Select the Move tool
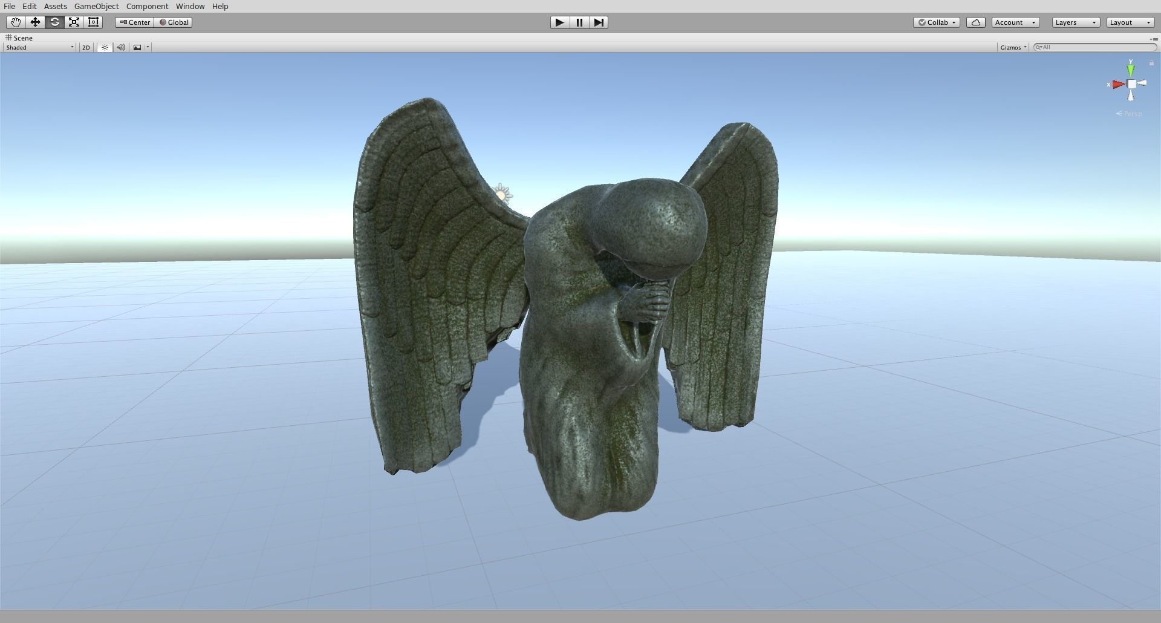1161x623 pixels. [35, 22]
